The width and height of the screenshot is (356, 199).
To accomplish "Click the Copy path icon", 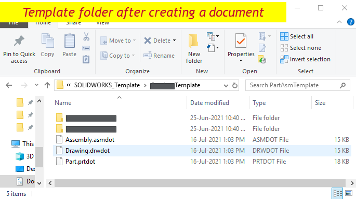I will point(86,48).
